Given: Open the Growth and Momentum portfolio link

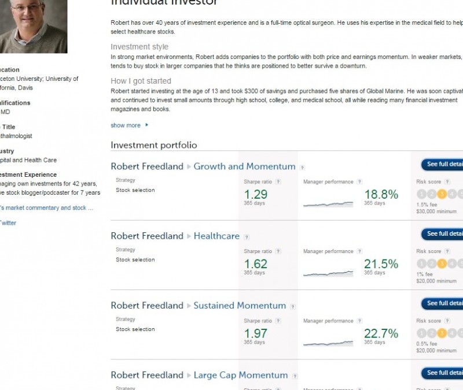Looking at the screenshot, I should [x=244, y=166].
